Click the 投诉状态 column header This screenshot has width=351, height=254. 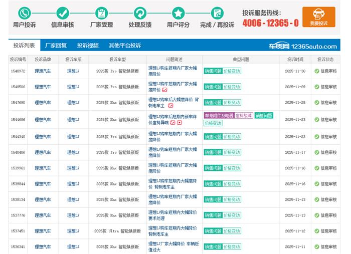[x=325, y=60]
